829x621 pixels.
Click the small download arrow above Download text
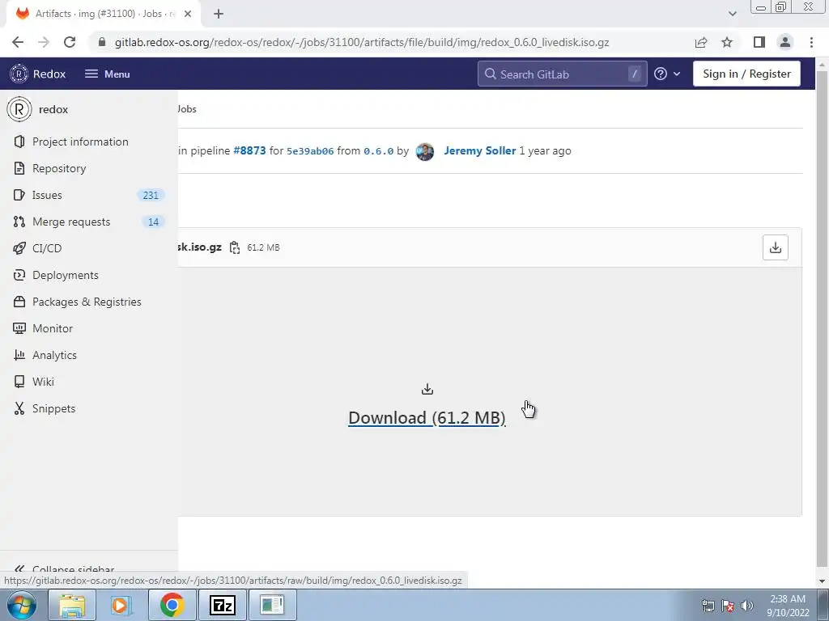427,389
